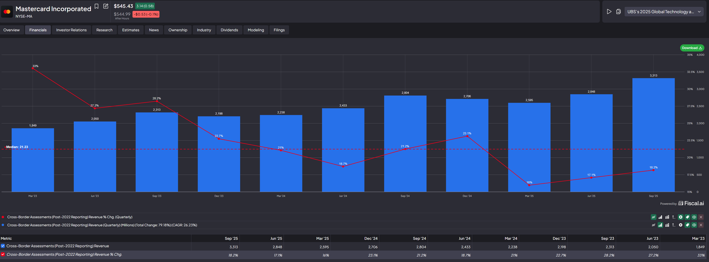Open settings gear for Revenue series

pos(681,225)
